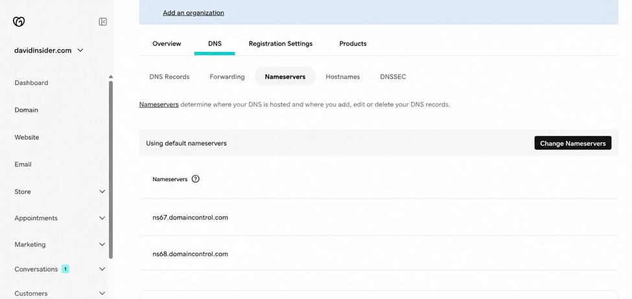The image size is (632, 299).
Task: Expand the Customers sidebar section
Action: 102,293
